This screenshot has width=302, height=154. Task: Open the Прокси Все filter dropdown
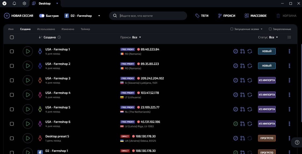click(x=137, y=37)
